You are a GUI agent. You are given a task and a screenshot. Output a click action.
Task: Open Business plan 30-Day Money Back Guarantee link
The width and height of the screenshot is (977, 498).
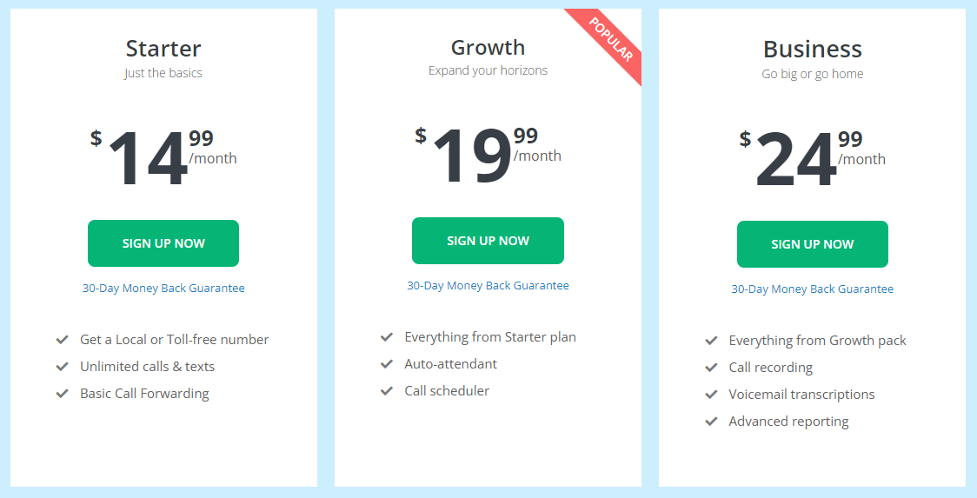point(813,289)
